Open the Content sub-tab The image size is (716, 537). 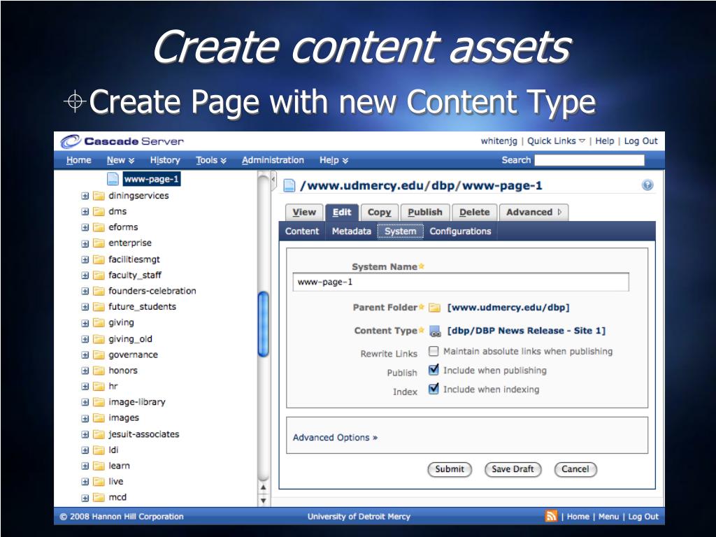tap(302, 231)
